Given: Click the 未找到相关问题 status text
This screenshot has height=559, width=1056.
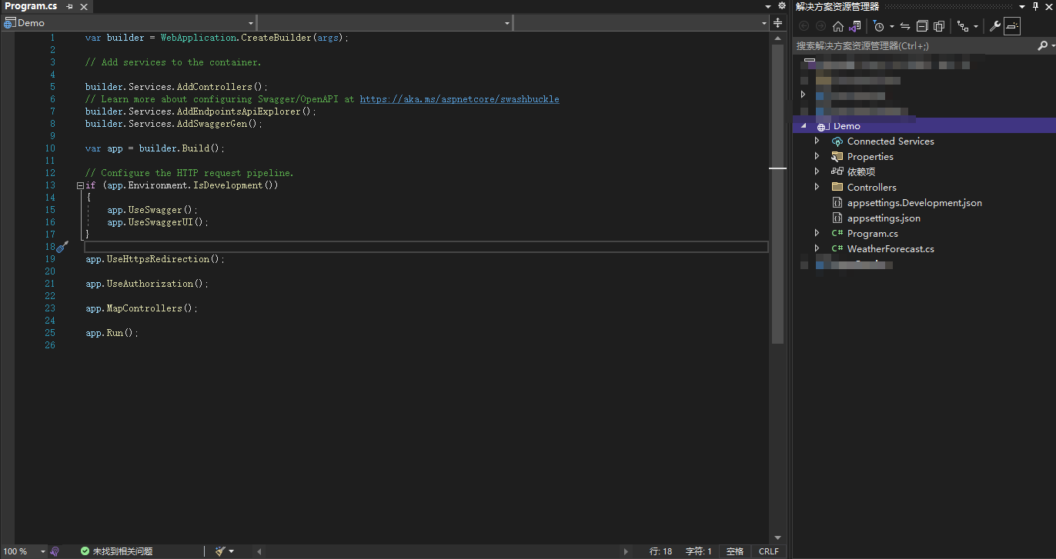Looking at the screenshot, I should pos(122,551).
